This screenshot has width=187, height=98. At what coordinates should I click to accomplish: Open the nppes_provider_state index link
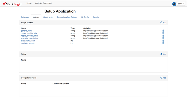[30, 36]
